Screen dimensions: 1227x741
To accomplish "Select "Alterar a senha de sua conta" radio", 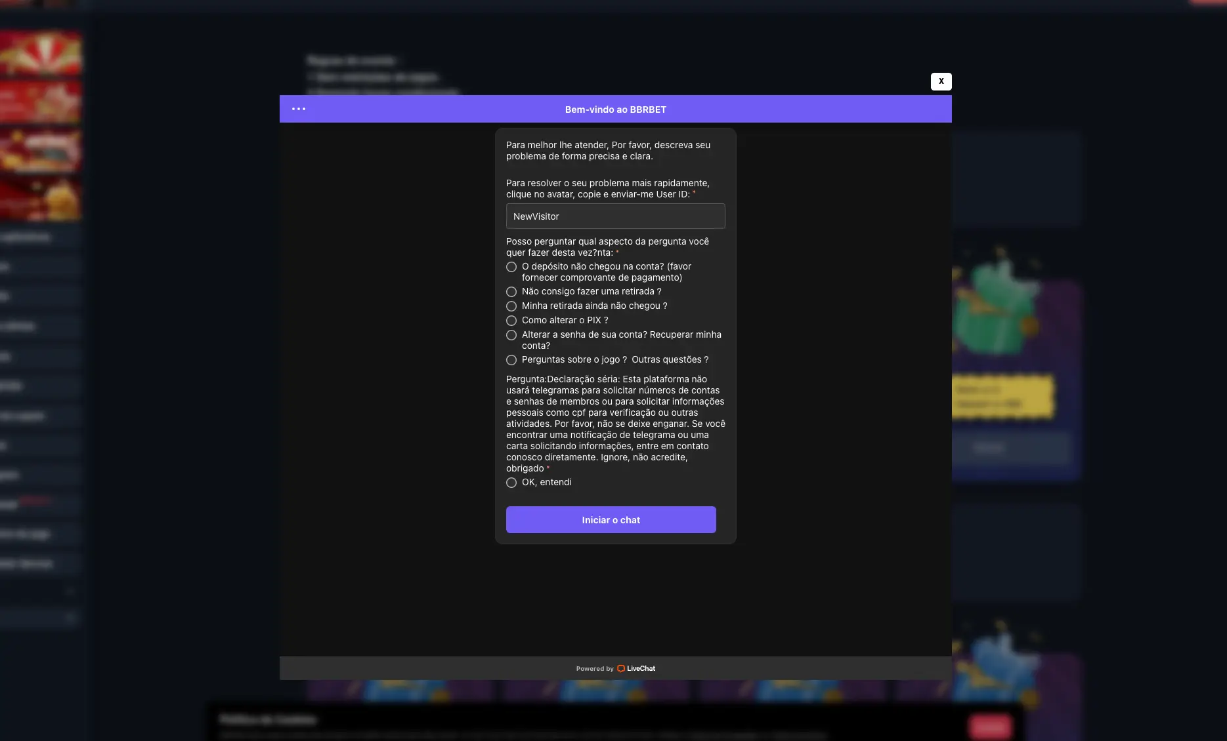I will point(511,335).
